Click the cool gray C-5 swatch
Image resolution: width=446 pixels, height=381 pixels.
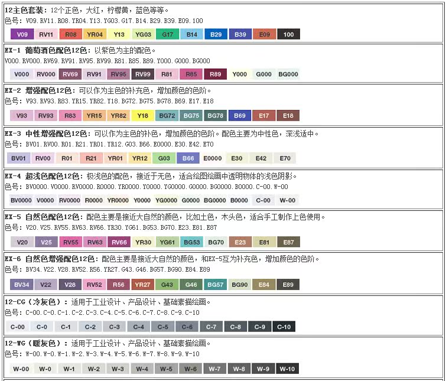(163, 327)
